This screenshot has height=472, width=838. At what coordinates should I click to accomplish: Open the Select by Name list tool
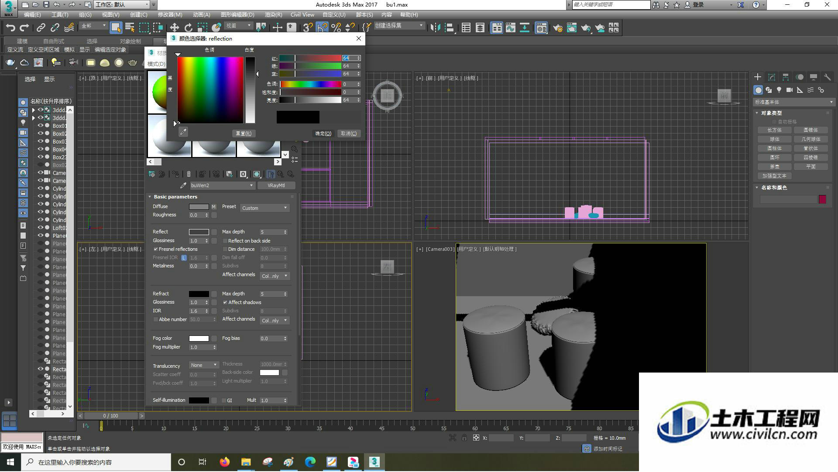click(130, 27)
